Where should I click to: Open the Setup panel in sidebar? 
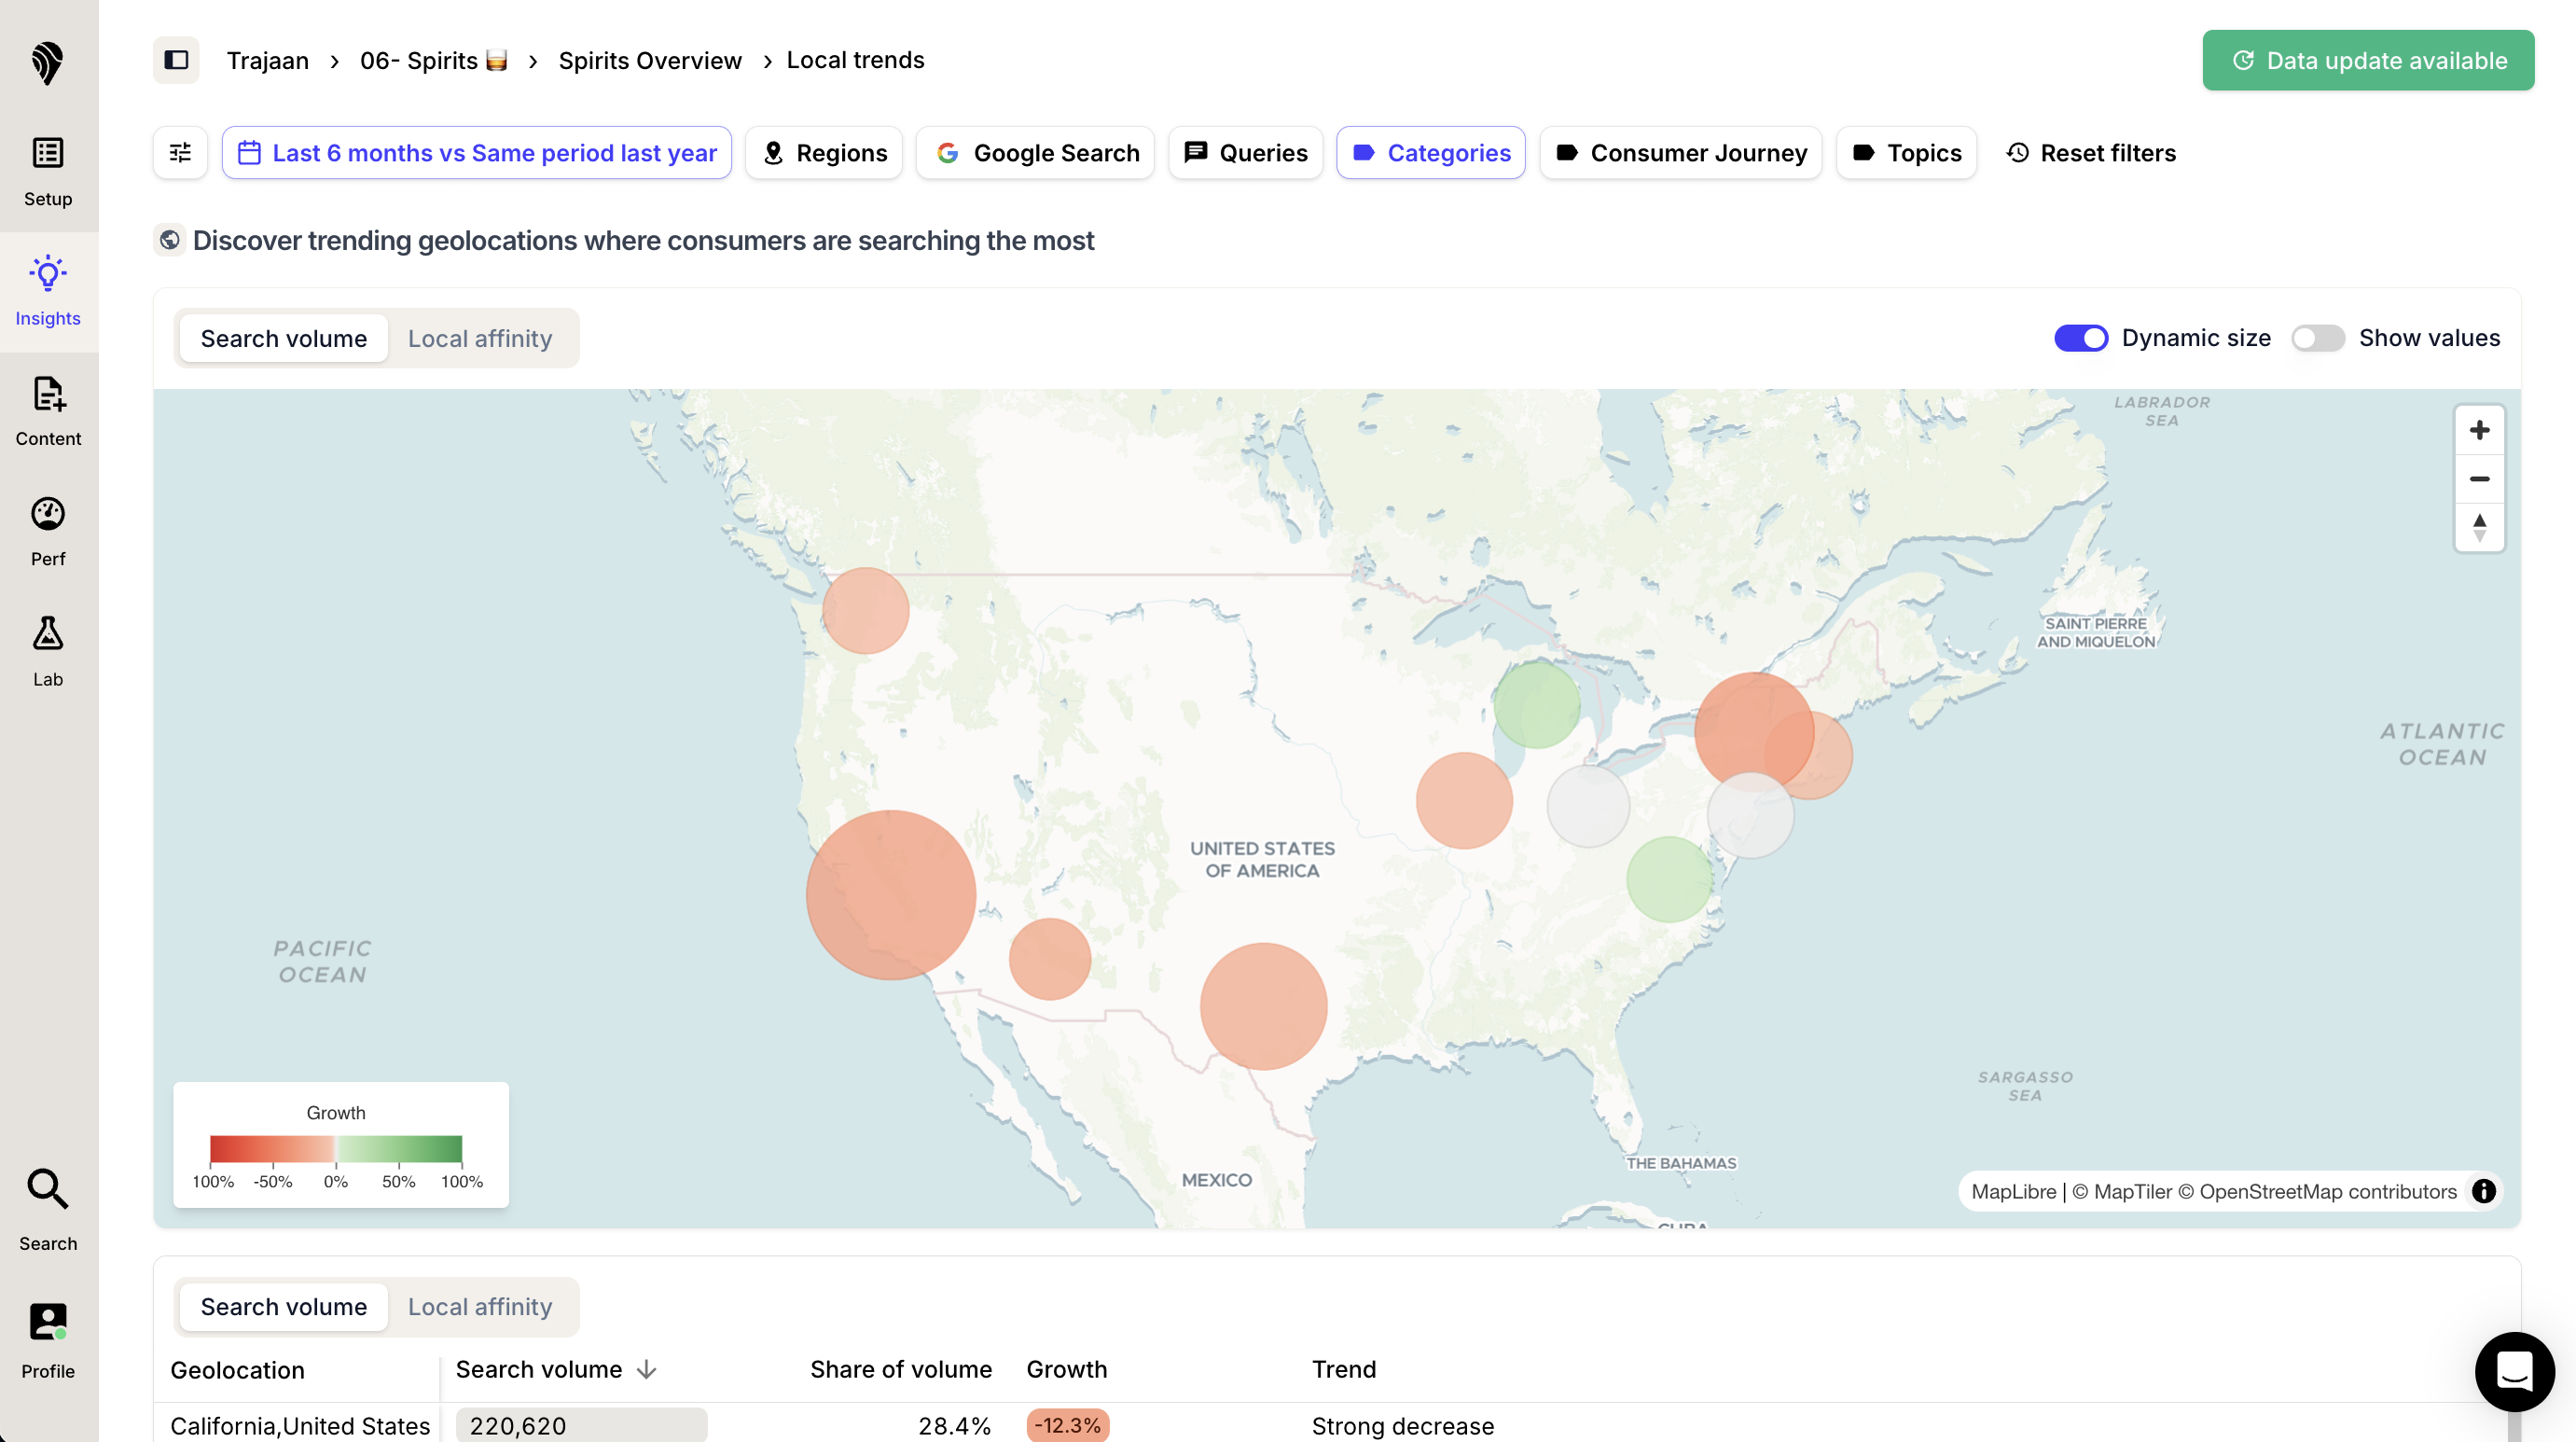tap(47, 170)
